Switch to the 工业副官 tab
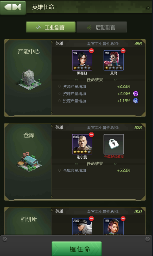The width and height of the screenshot is (153, 256). [50, 27]
